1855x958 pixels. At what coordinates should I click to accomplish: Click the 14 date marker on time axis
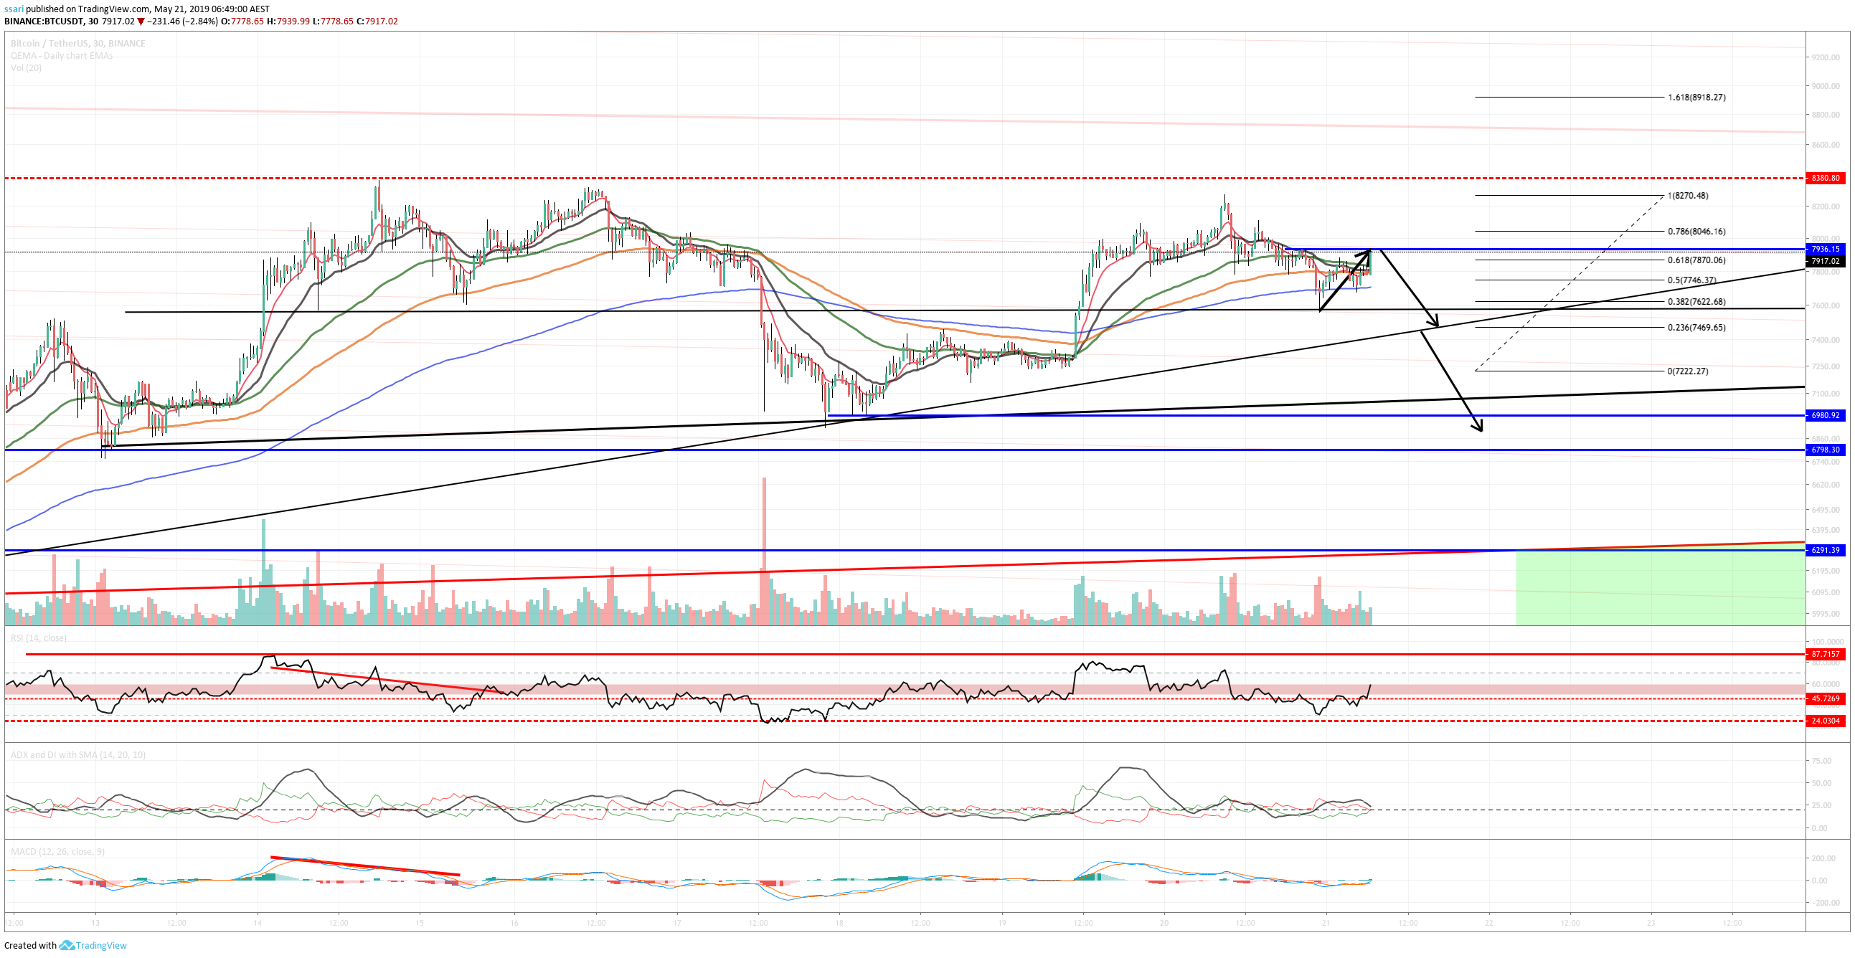(258, 923)
